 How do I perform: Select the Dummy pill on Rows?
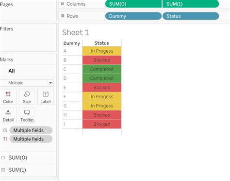click(x=133, y=16)
